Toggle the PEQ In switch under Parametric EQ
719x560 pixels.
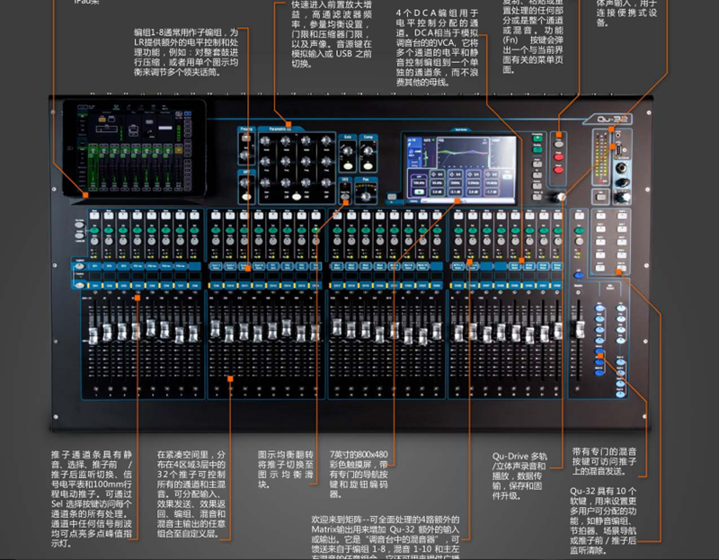click(x=297, y=197)
